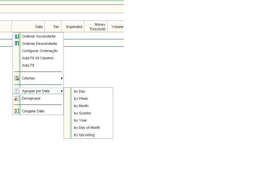The height and width of the screenshot is (173, 277).
Task: Select the Auto Fit menu entry
Action: [28, 65]
